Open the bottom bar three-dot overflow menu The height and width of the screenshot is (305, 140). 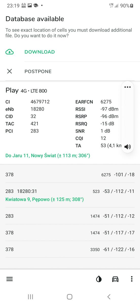click(x=132, y=279)
